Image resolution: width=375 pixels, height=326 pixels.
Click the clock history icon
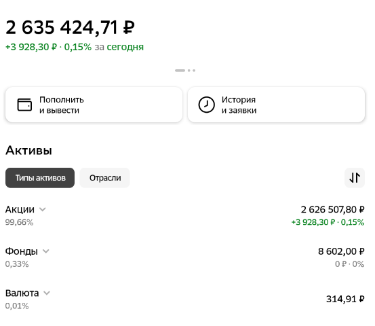point(206,105)
